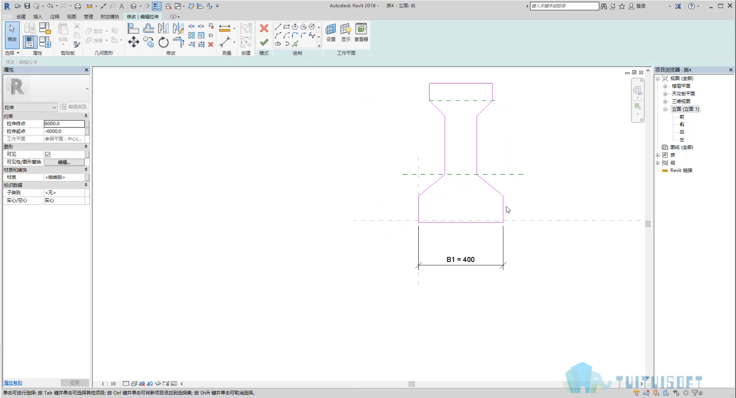The height and width of the screenshot is (398, 736).
Task: Open the work plane Viewer (查看器)
Action: [361, 32]
